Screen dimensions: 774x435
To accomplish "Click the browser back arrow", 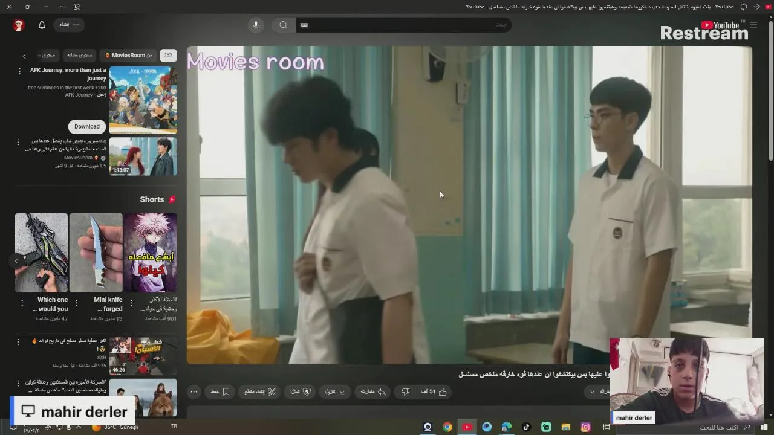I will pyautogui.click(x=756, y=7).
